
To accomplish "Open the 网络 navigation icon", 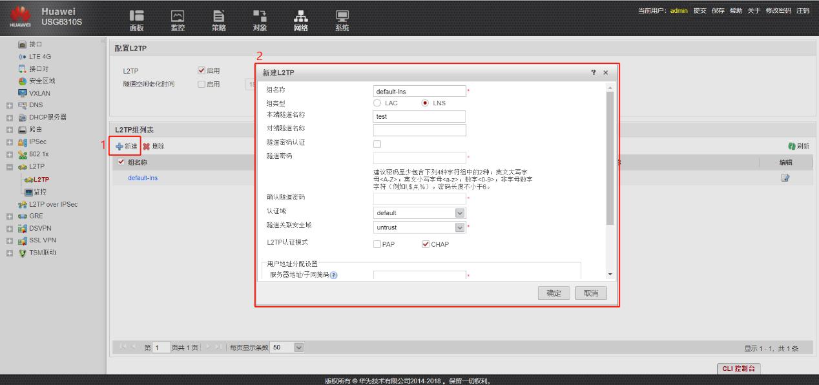I will (x=302, y=20).
